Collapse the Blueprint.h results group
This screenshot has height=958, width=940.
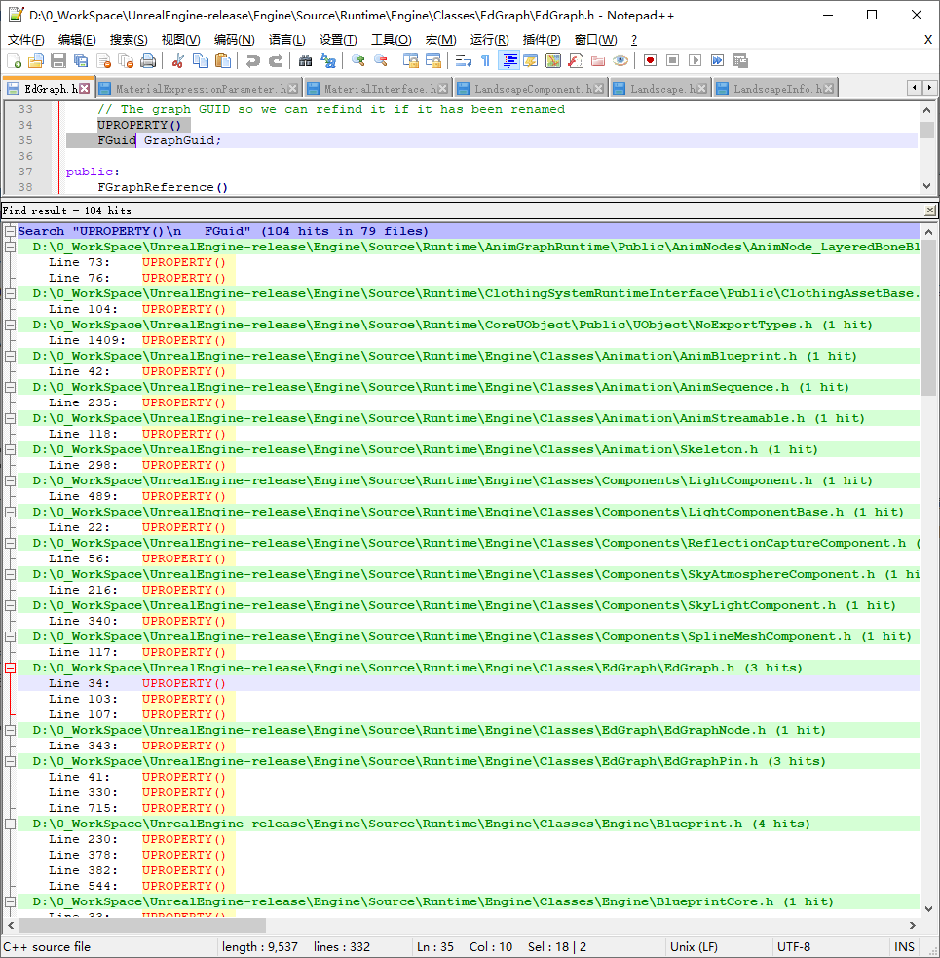[x=10, y=824]
